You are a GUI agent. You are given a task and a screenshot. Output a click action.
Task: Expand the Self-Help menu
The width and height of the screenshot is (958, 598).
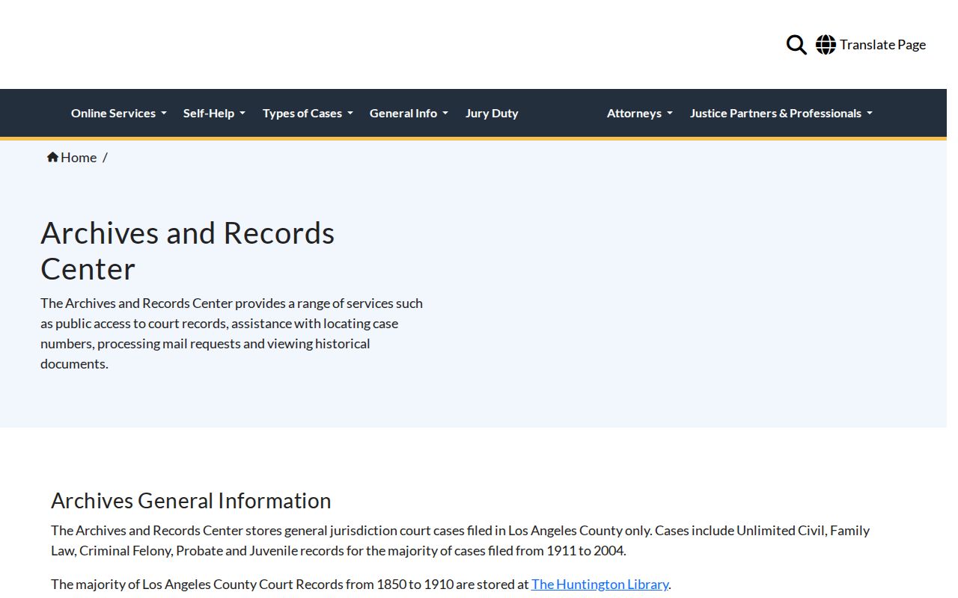[214, 114]
